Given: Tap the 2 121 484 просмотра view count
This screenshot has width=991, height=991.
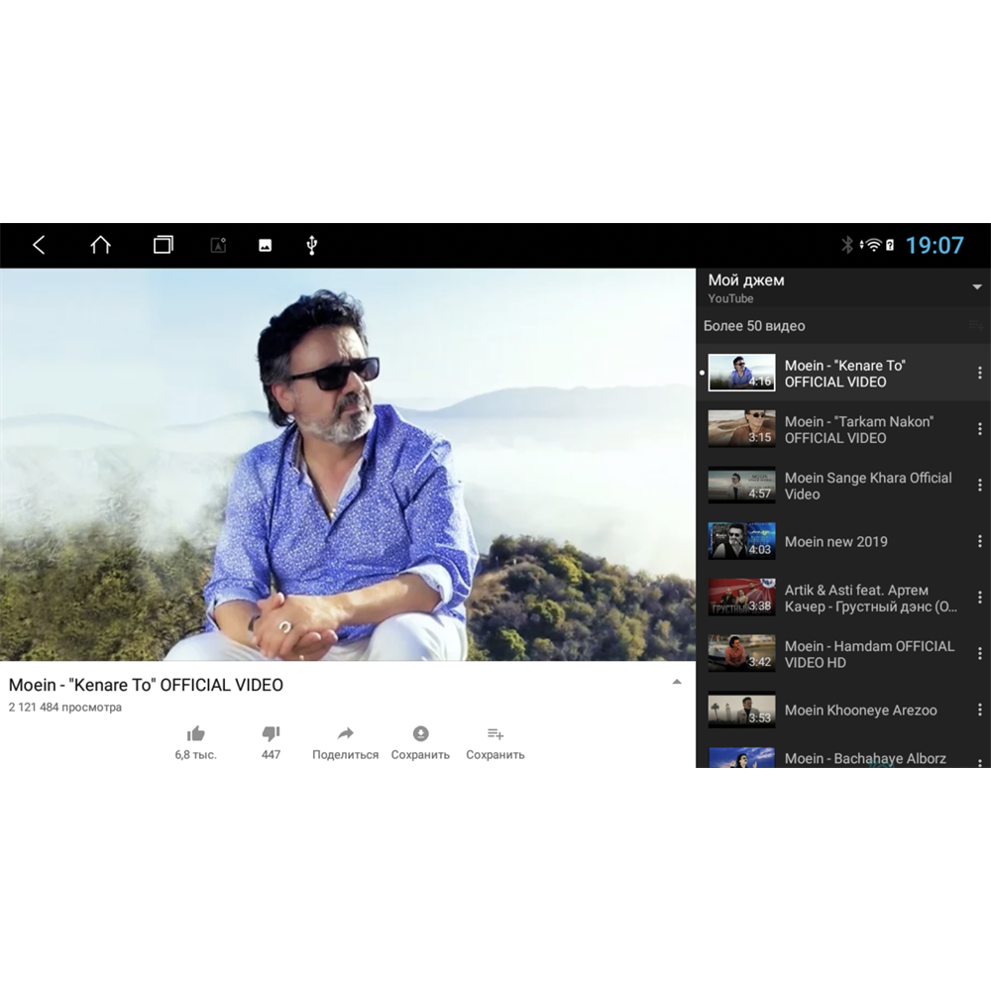Looking at the screenshot, I should (65, 708).
